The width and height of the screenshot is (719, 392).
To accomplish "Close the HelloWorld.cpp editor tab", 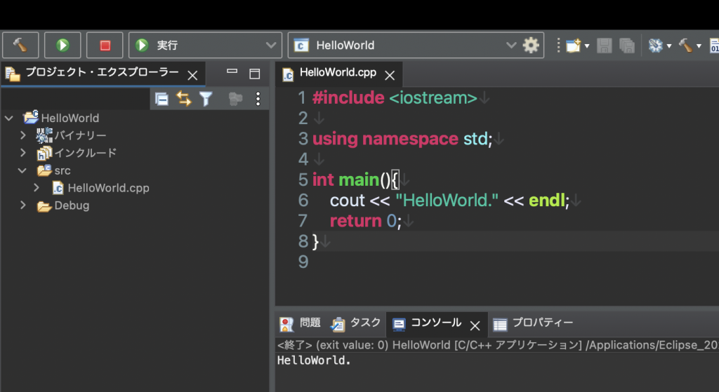I will (390, 74).
